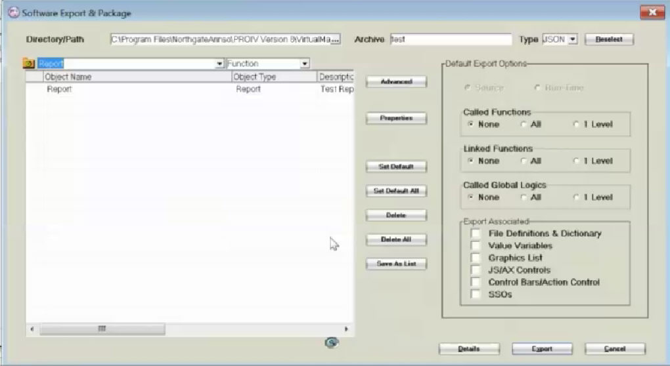Click the list scrollbar's right arrow
This screenshot has height=366, width=670.
click(x=346, y=329)
